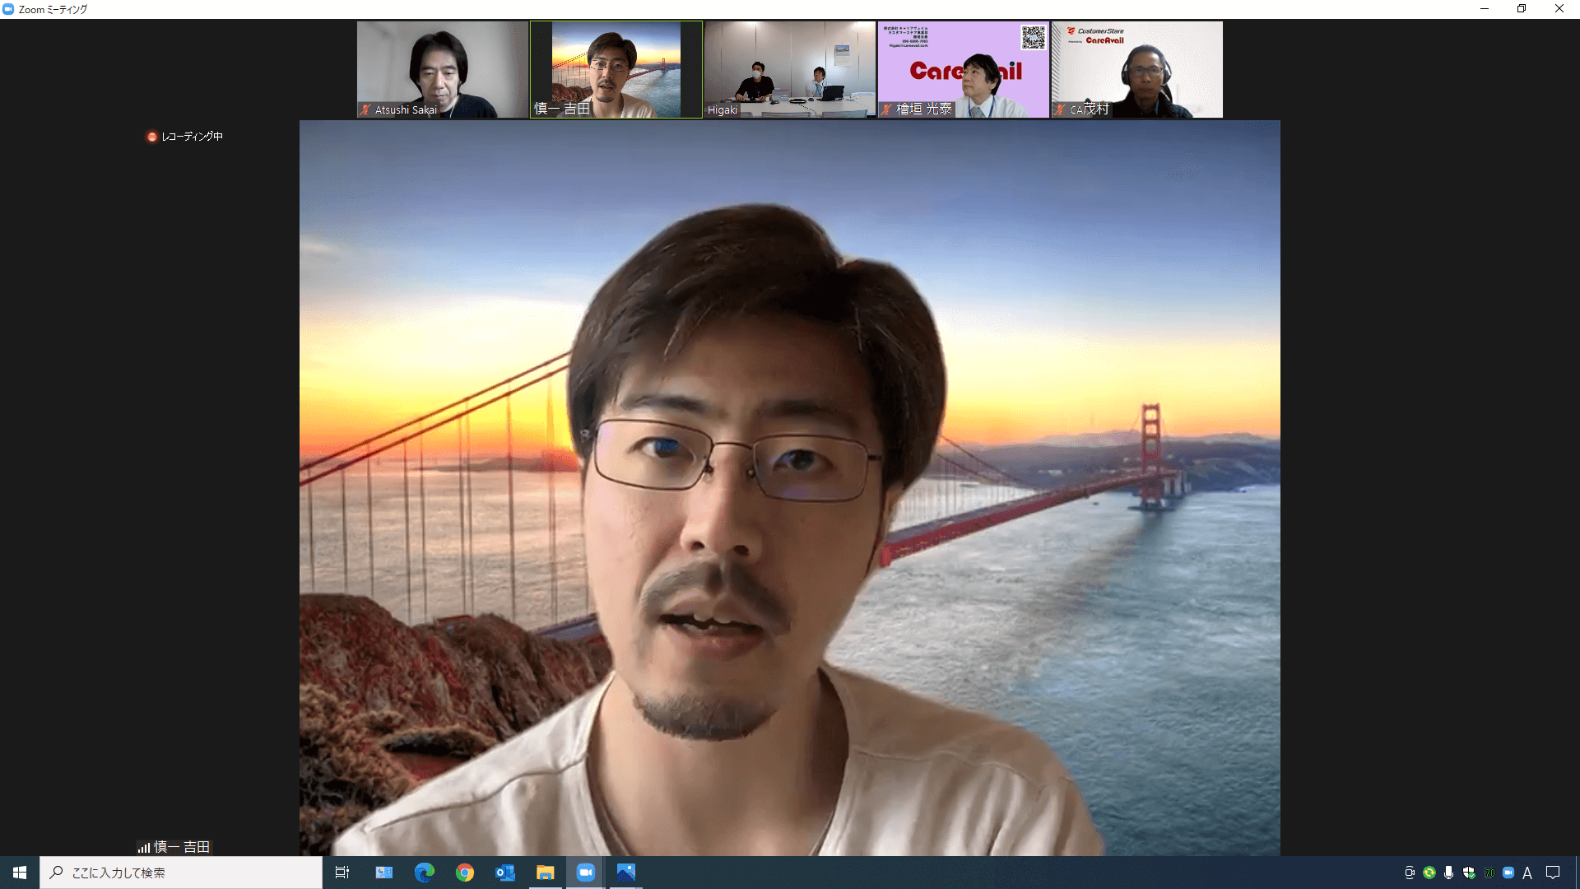Select Atsushi Sakai's video thumbnail

pos(443,69)
